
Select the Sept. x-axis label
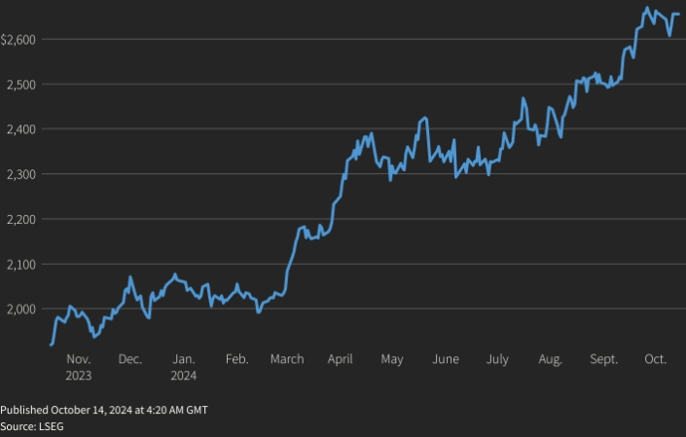click(603, 359)
